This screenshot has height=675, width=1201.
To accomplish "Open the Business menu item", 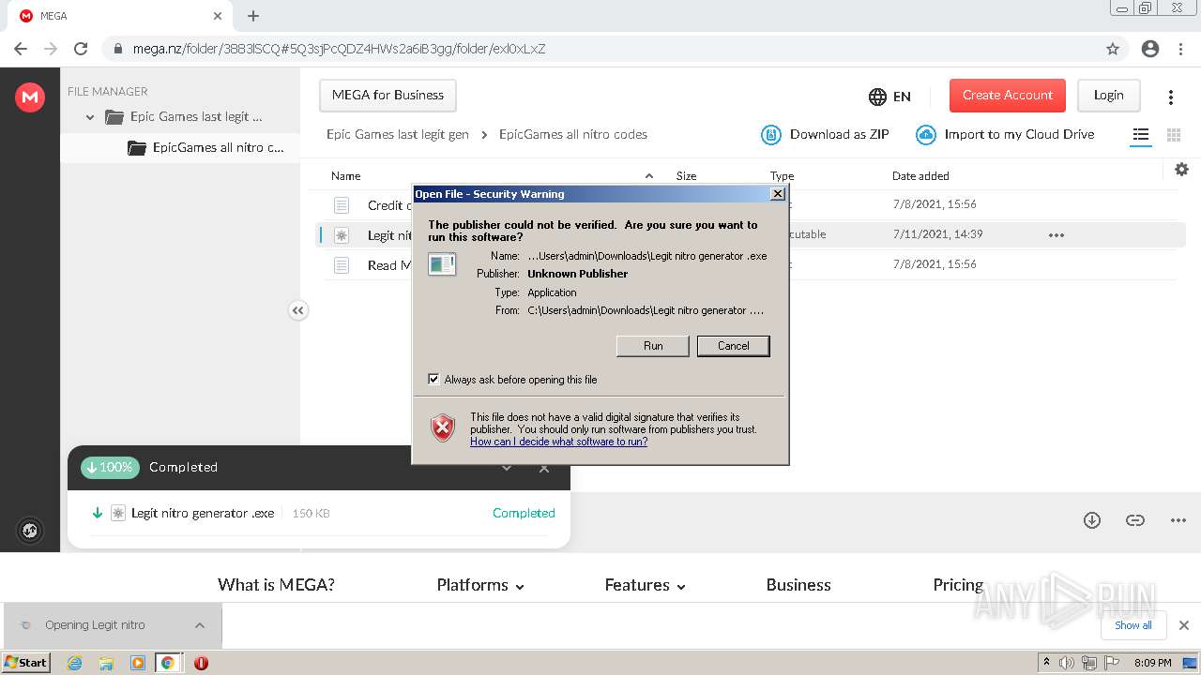I will (798, 585).
